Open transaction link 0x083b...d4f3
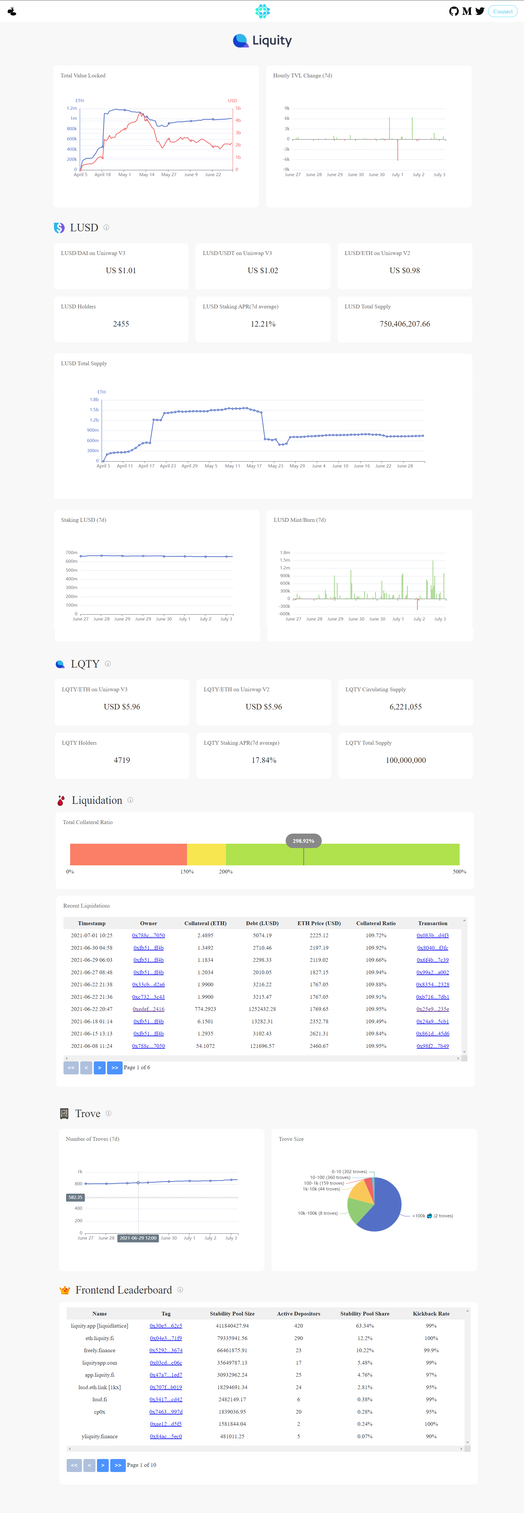The width and height of the screenshot is (524, 1513). [433, 935]
